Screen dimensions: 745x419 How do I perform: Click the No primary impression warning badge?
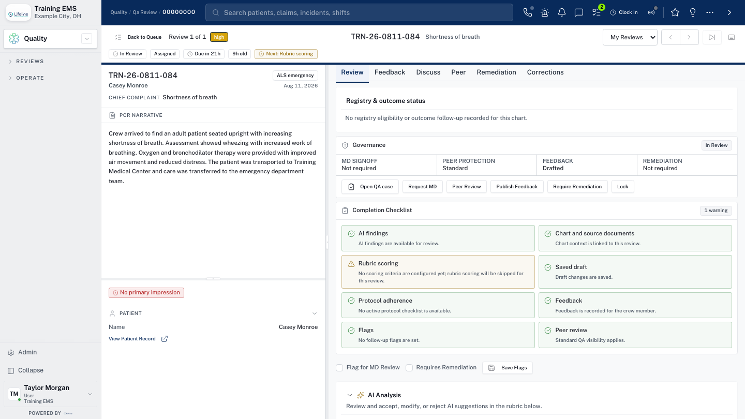pos(146,293)
